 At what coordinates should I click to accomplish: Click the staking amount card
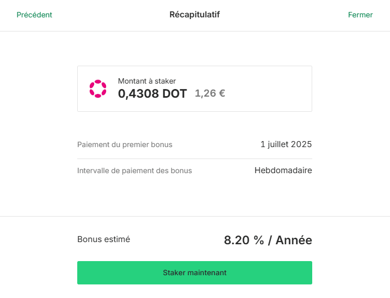pyautogui.click(x=195, y=88)
